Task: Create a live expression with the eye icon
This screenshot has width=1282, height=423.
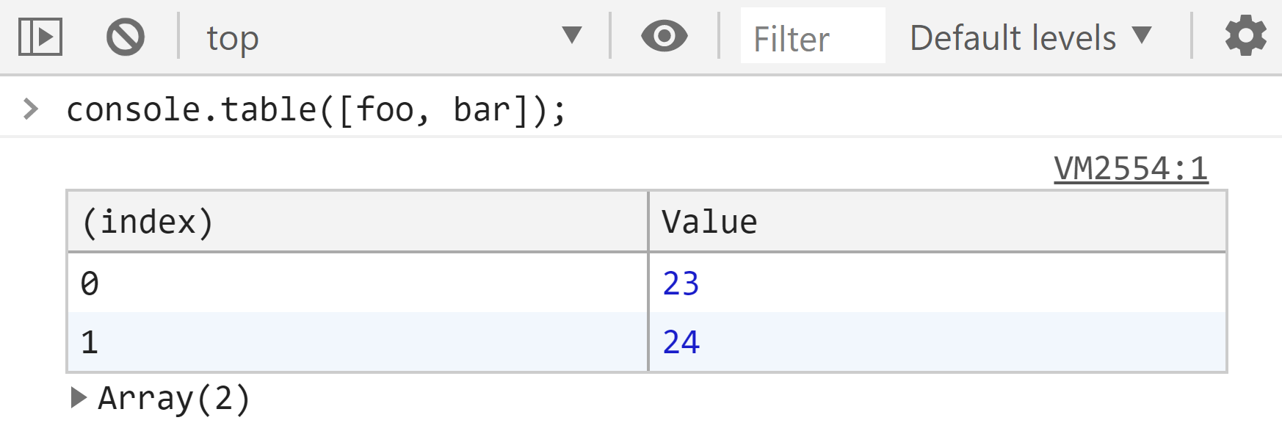Action: [663, 35]
